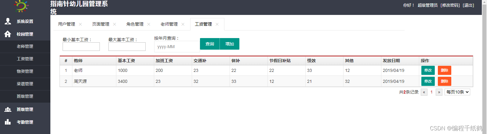Click the 超级管理员 user label
This screenshot has height=134, width=487.
coord(427,5)
